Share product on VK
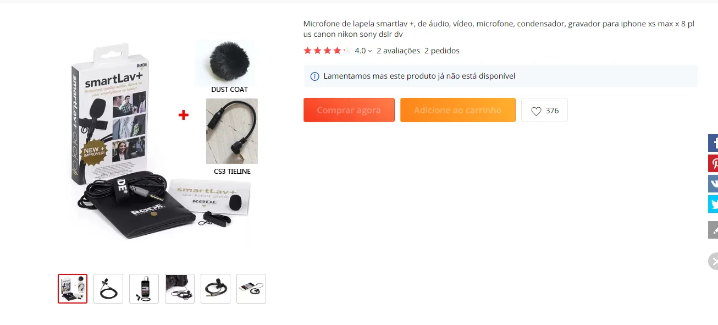 click(713, 184)
